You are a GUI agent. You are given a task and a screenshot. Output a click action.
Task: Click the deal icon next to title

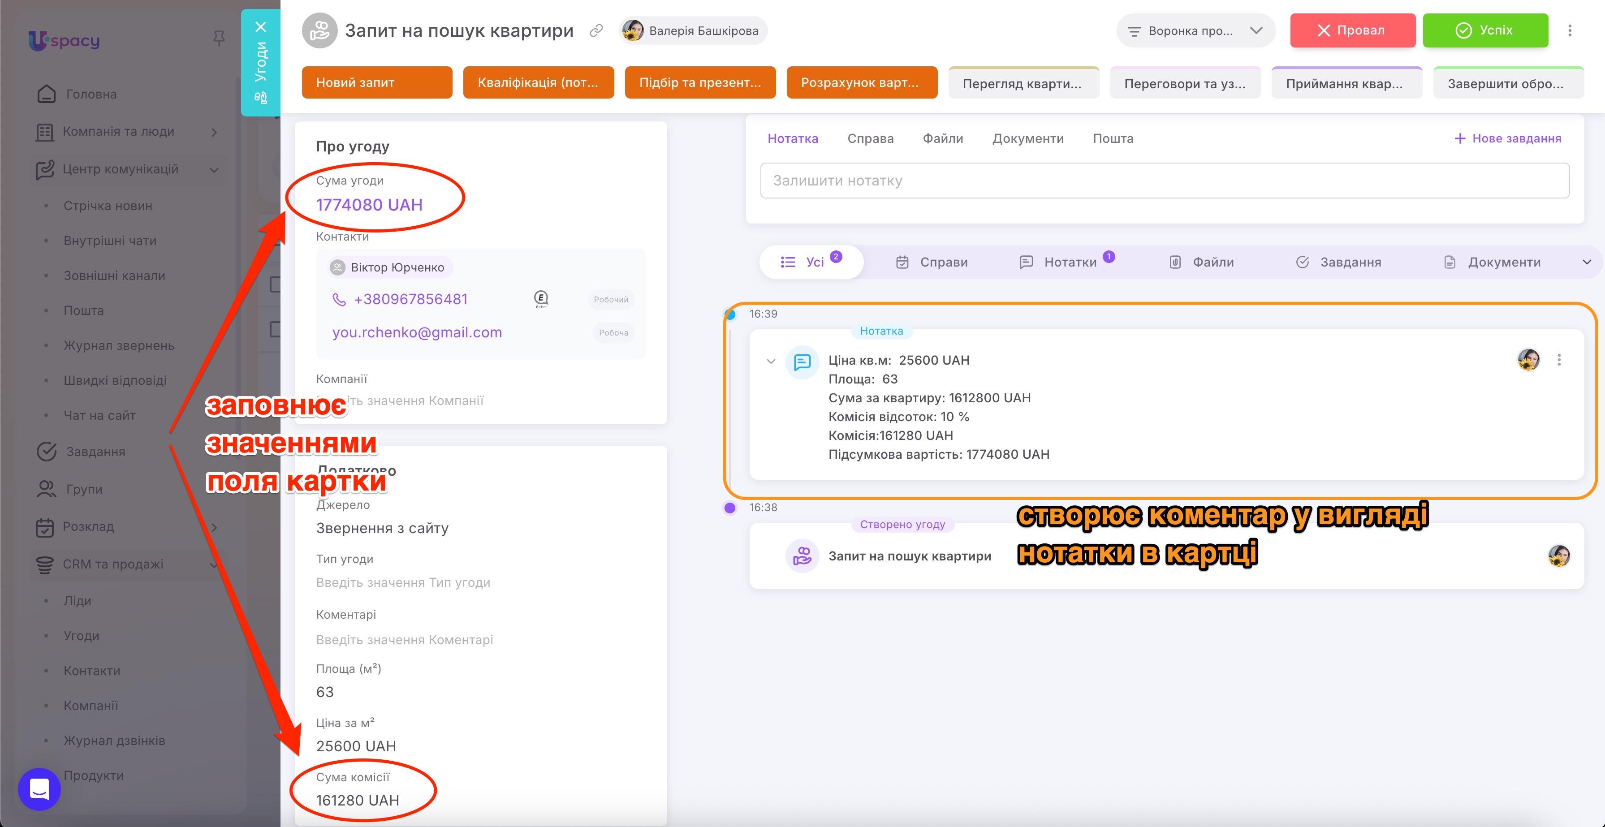point(319,30)
